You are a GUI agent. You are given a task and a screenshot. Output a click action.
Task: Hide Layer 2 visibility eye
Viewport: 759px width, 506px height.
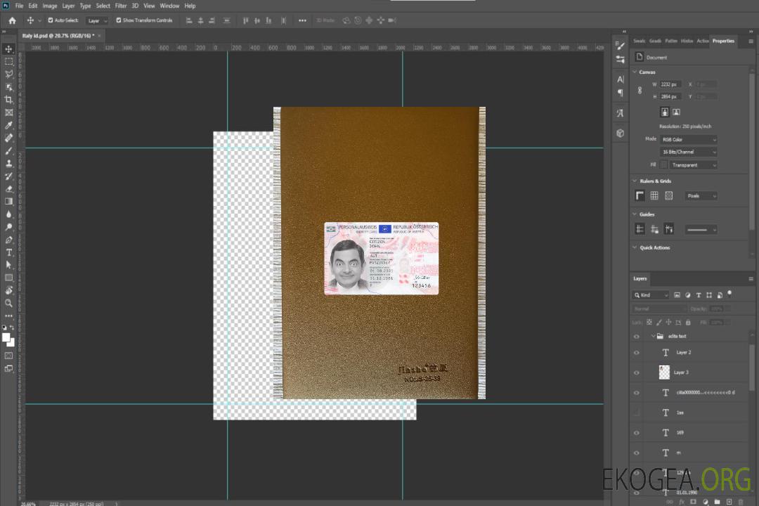tap(637, 353)
